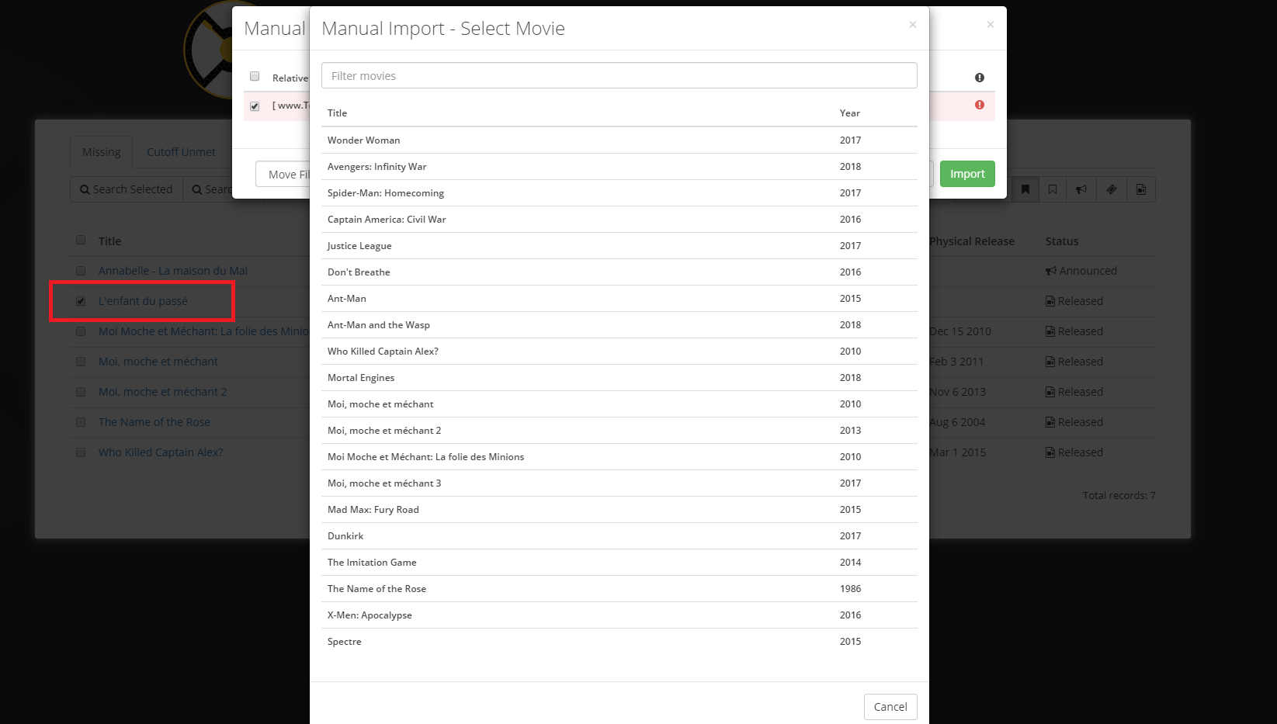This screenshot has width=1277, height=724.
Task: Click the outlined bookmark unmonitored filter icon
Action: tap(1053, 189)
